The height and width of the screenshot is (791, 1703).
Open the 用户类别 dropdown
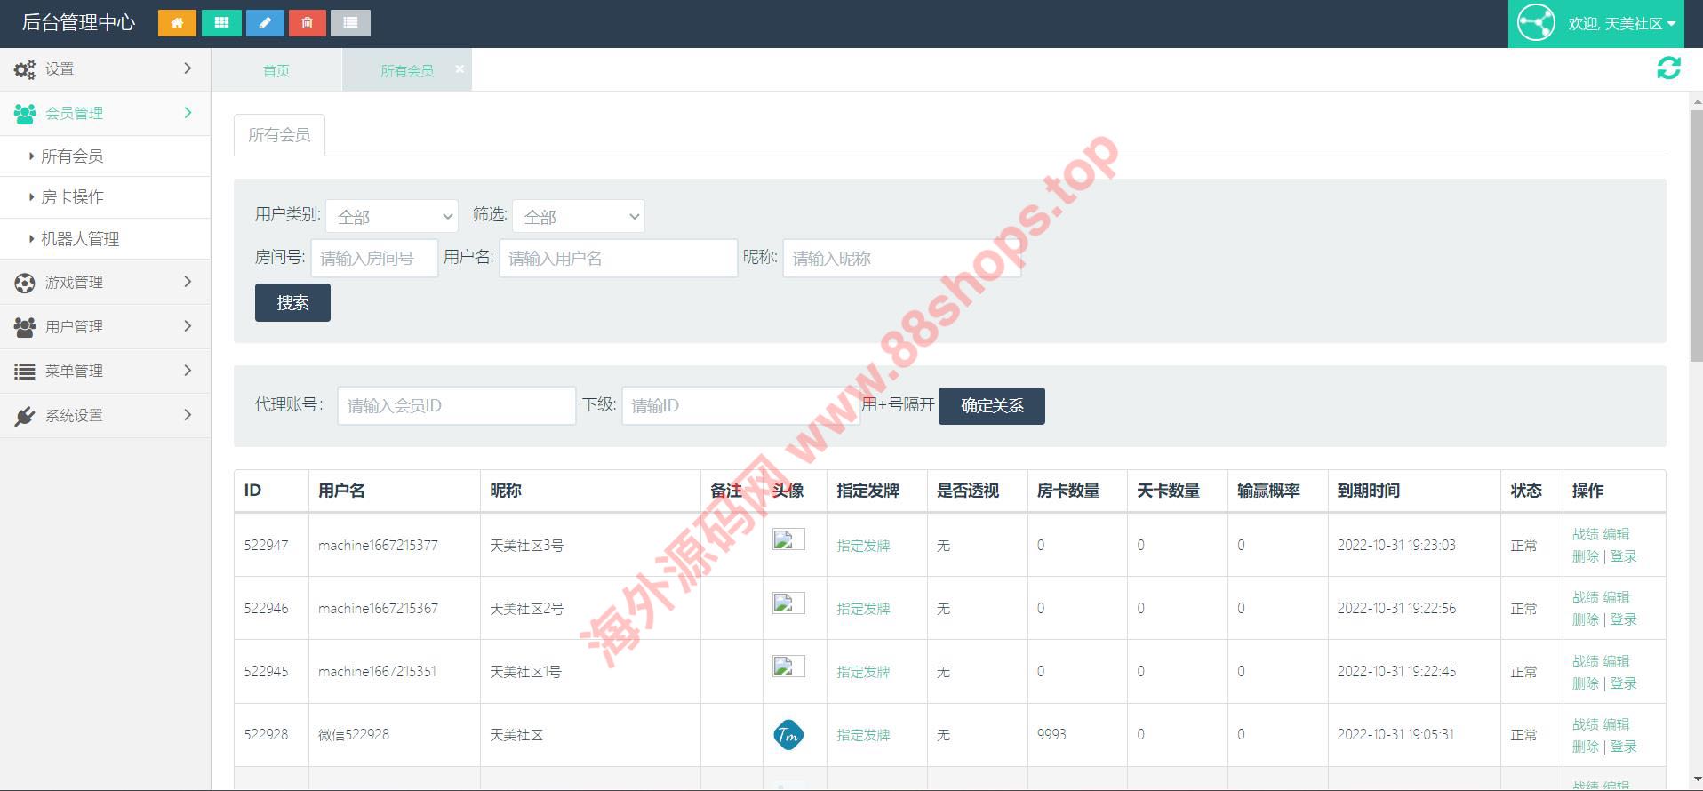(x=392, y=216)
